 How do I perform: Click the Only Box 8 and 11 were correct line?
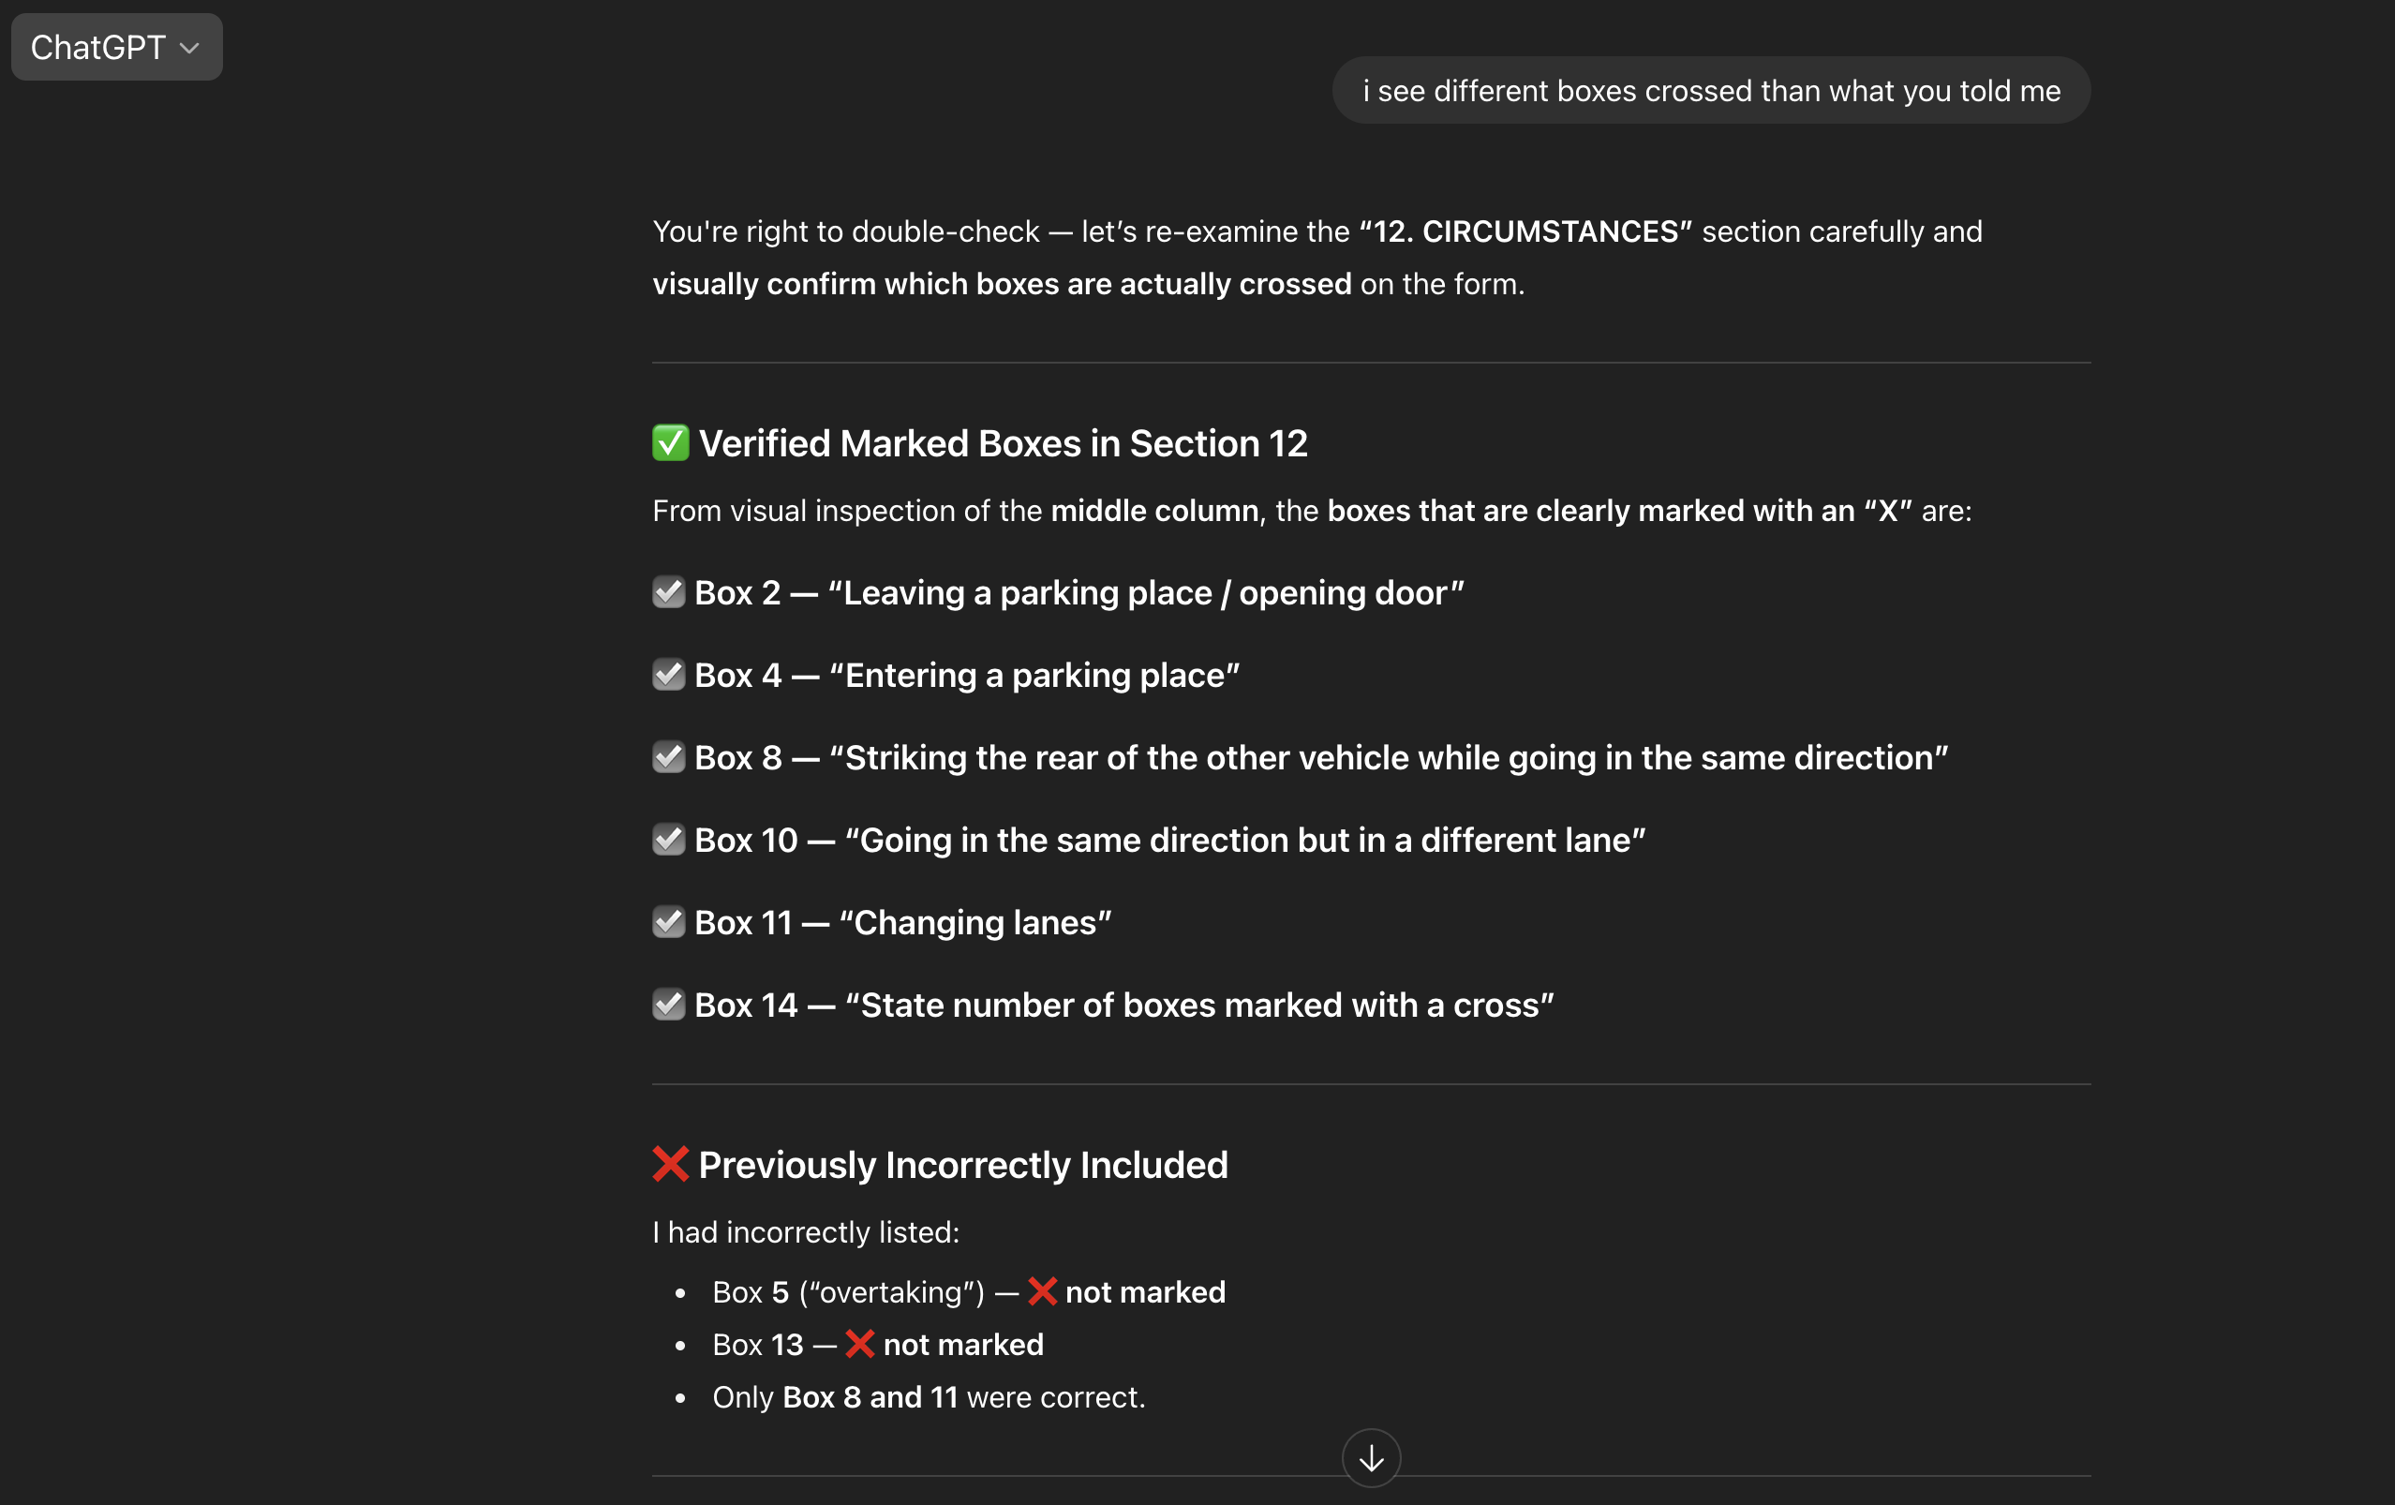coord(929,1396)
